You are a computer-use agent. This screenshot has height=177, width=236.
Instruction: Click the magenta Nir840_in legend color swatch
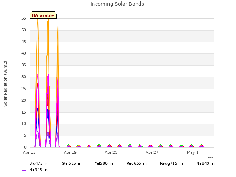191,164
